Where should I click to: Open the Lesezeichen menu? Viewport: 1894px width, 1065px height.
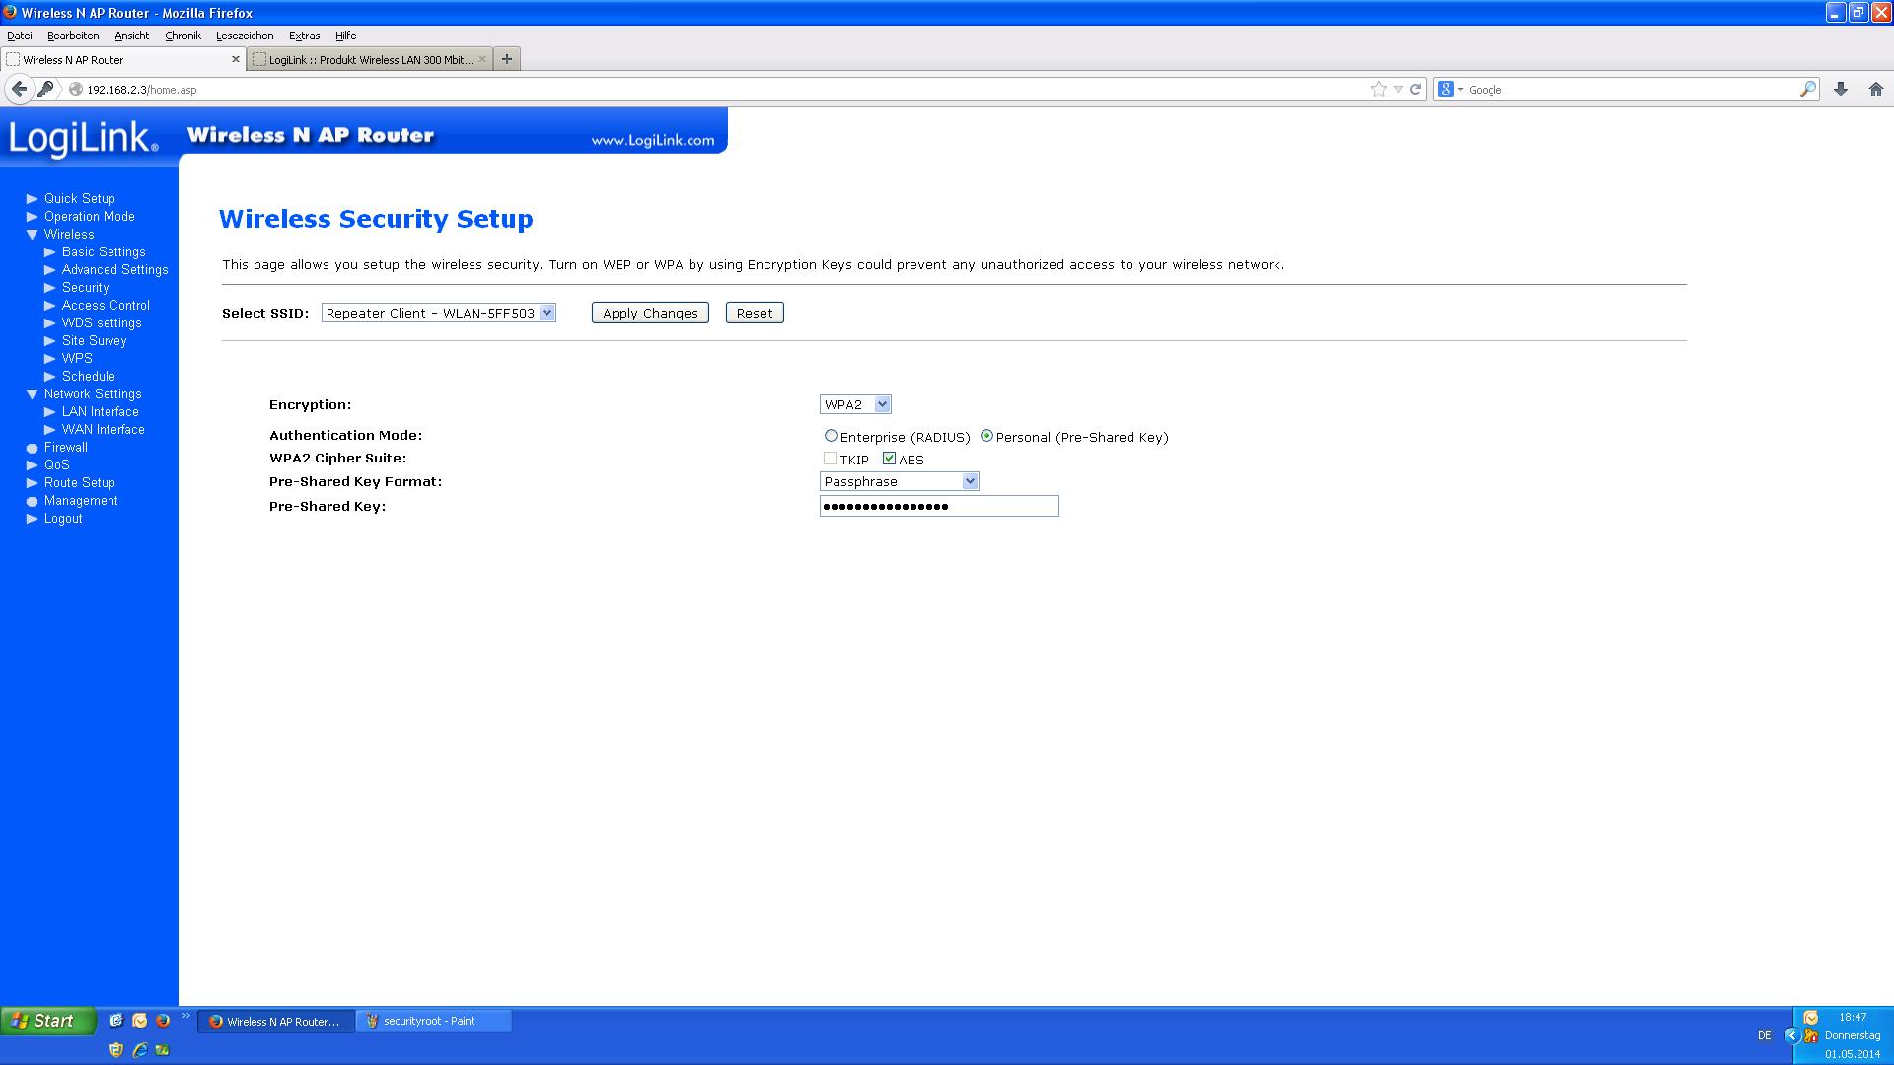[x=245, y=35]
